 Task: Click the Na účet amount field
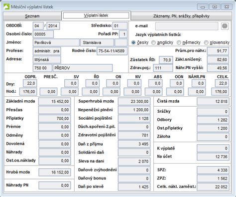(x=213, y=157)
